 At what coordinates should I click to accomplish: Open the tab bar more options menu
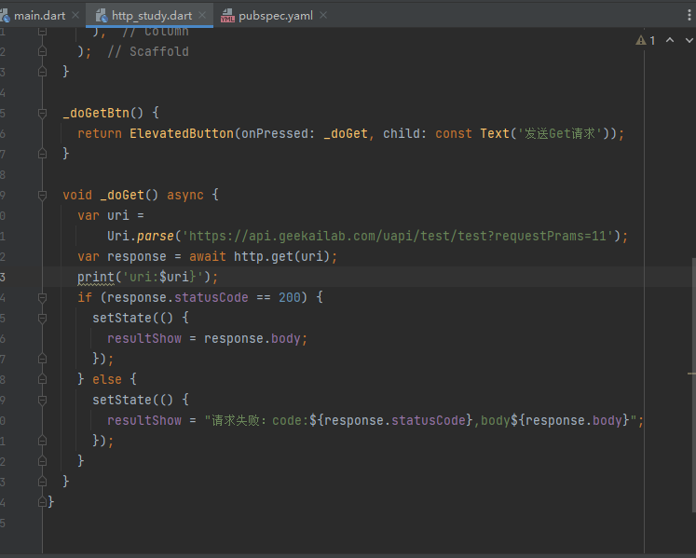click(x=689, y=15)
